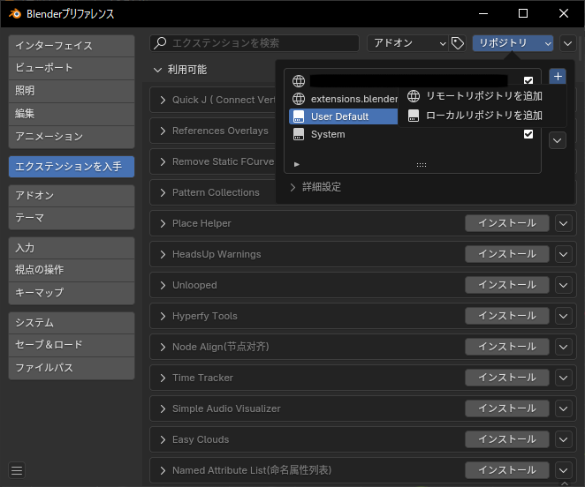Install the Time Tracker extension
Screen dimensions: 585x487
[x=507, y=378]
